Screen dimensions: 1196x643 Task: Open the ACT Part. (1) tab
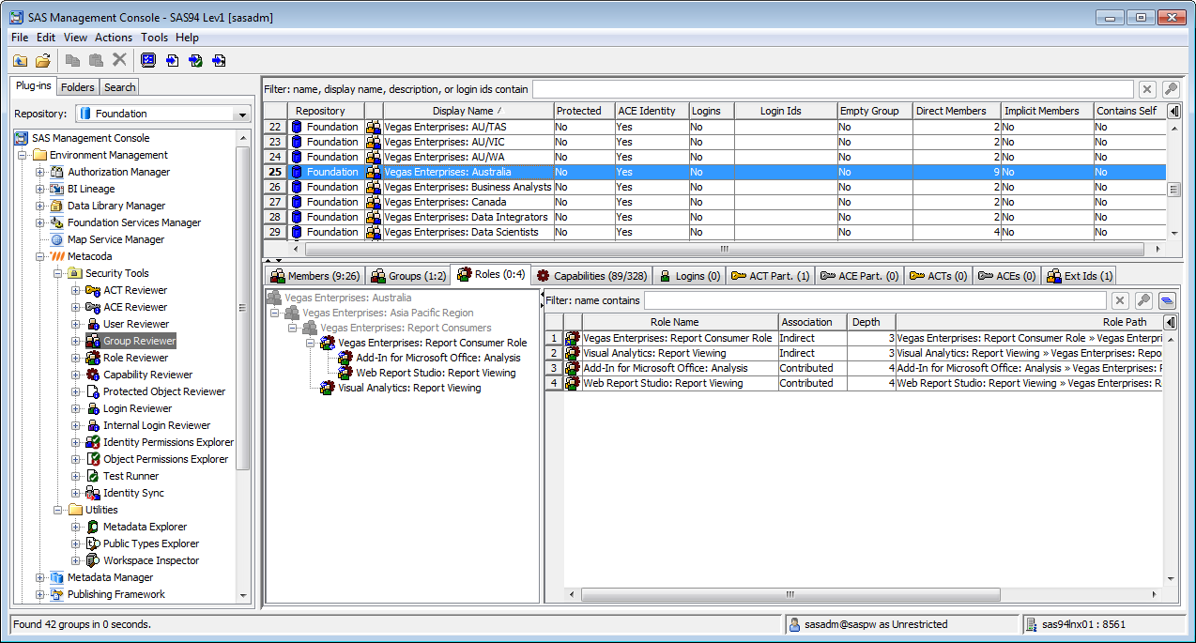pos(770,275)
